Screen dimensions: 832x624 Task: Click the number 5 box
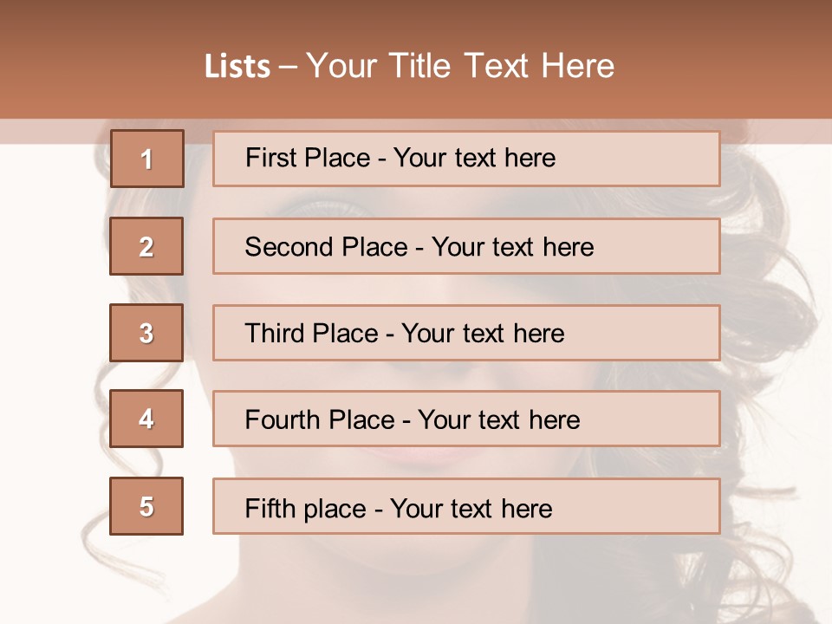(146, 506)
